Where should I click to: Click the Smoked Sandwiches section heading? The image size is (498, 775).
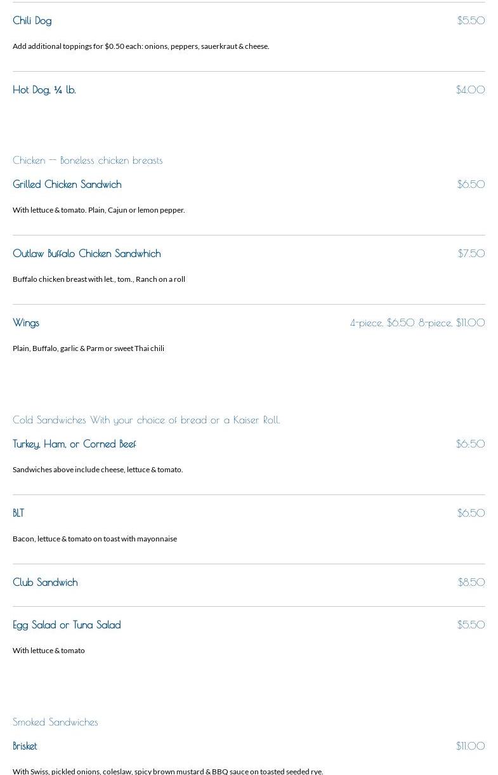tap(55, 722)
